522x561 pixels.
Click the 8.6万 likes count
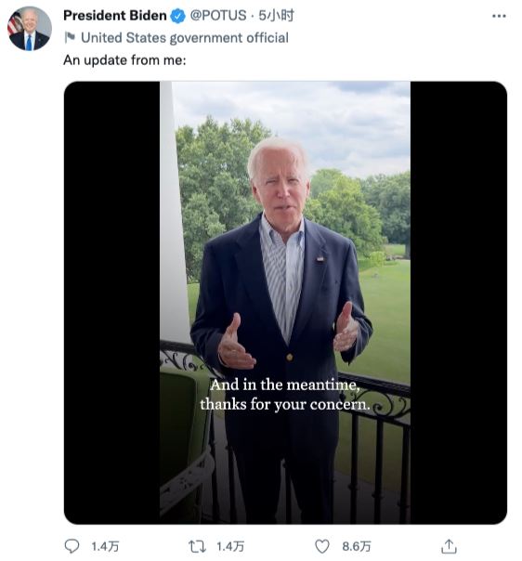[x=357, y=547]
